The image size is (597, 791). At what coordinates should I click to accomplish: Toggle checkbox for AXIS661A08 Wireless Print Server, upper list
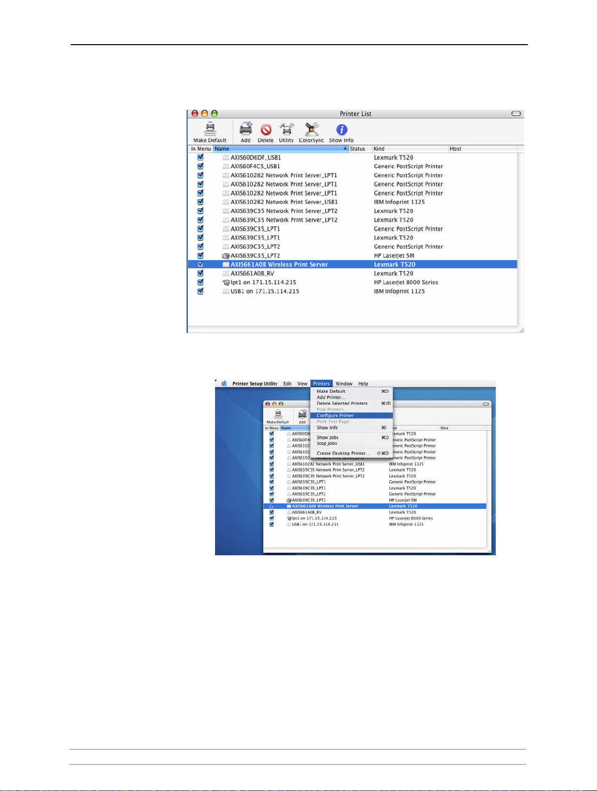pyautogui.click(x=201, y=264)
